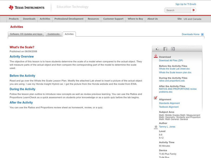Click the Downloads Home house icon
Image resolution: width=211 pixels, height=158 pixels.
[x=202, y=34]
